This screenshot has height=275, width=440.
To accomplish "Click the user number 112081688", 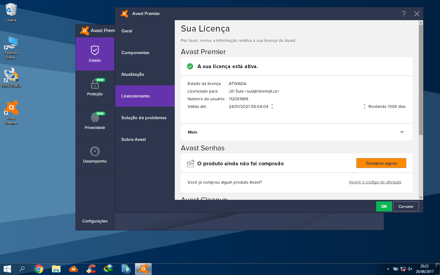I will pyautogui.click(x=239, y=99).
